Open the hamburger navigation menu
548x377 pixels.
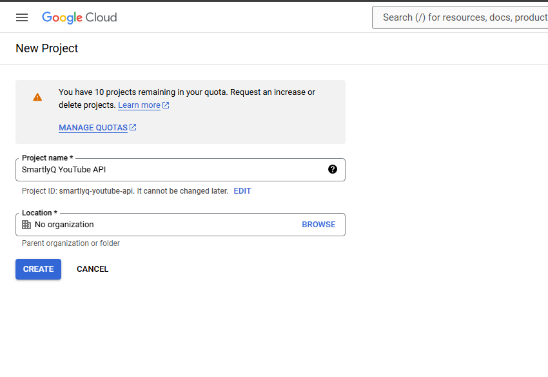[22, 17]
